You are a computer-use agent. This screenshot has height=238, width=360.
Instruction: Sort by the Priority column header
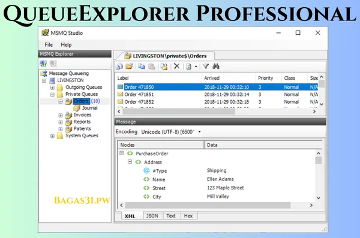tap(268, 78)
